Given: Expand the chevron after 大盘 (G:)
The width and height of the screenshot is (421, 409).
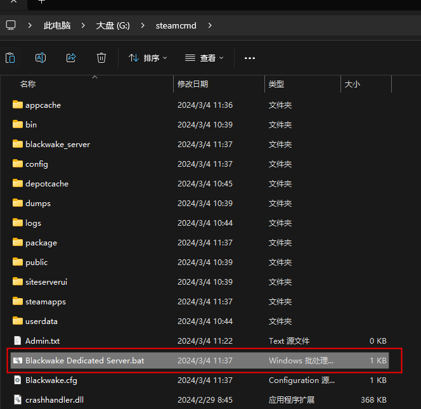Looking at the screenshot, I should coord(143,25).
